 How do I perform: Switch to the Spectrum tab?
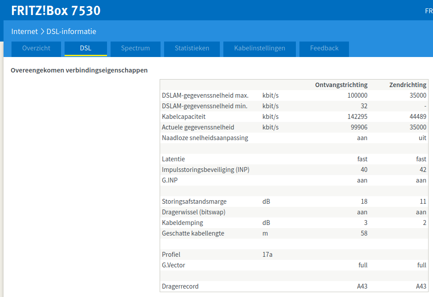click(x=135, y=48)
